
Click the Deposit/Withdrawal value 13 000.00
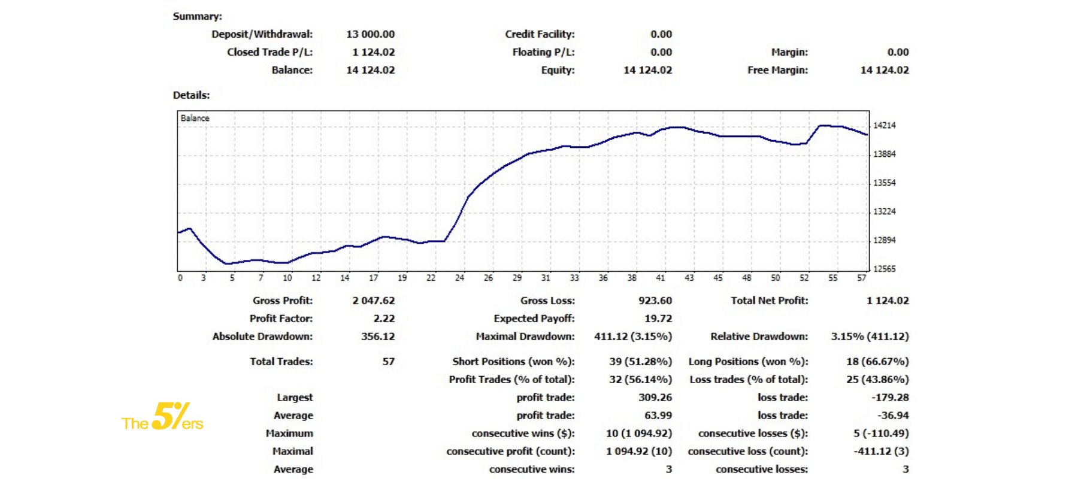click(370, 35)
